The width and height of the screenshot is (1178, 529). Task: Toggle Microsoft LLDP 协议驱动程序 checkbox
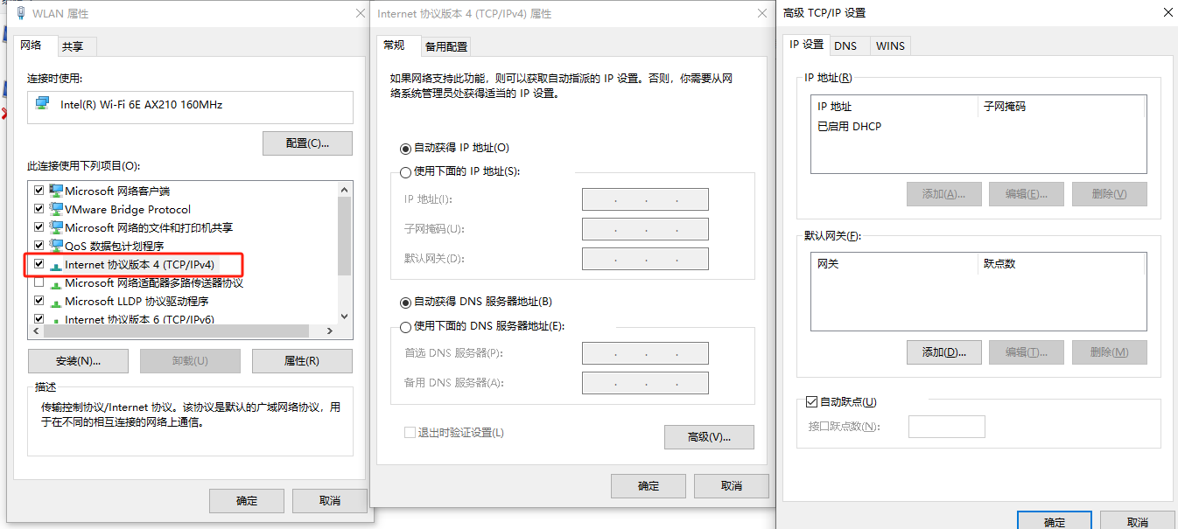coord(39,301)
